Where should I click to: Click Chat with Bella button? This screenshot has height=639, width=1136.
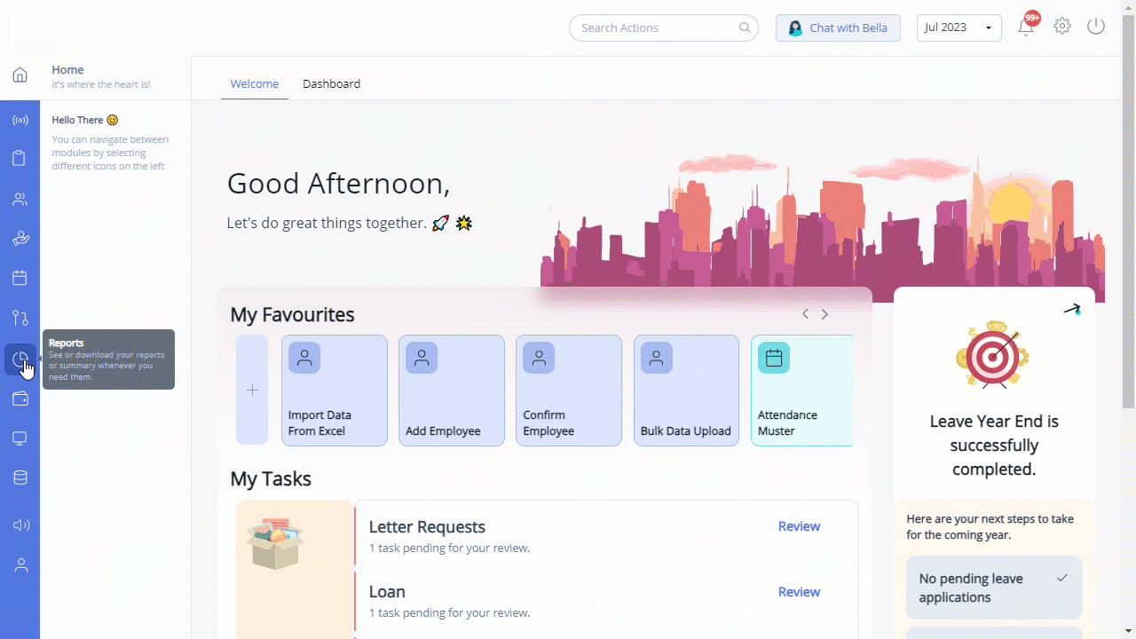pos(838,28)
